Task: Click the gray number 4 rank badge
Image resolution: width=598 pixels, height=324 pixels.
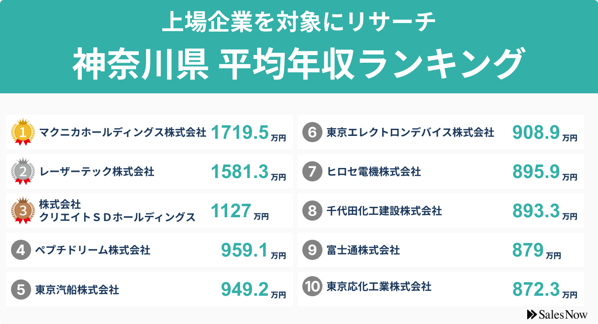Action: click(21, 250)
